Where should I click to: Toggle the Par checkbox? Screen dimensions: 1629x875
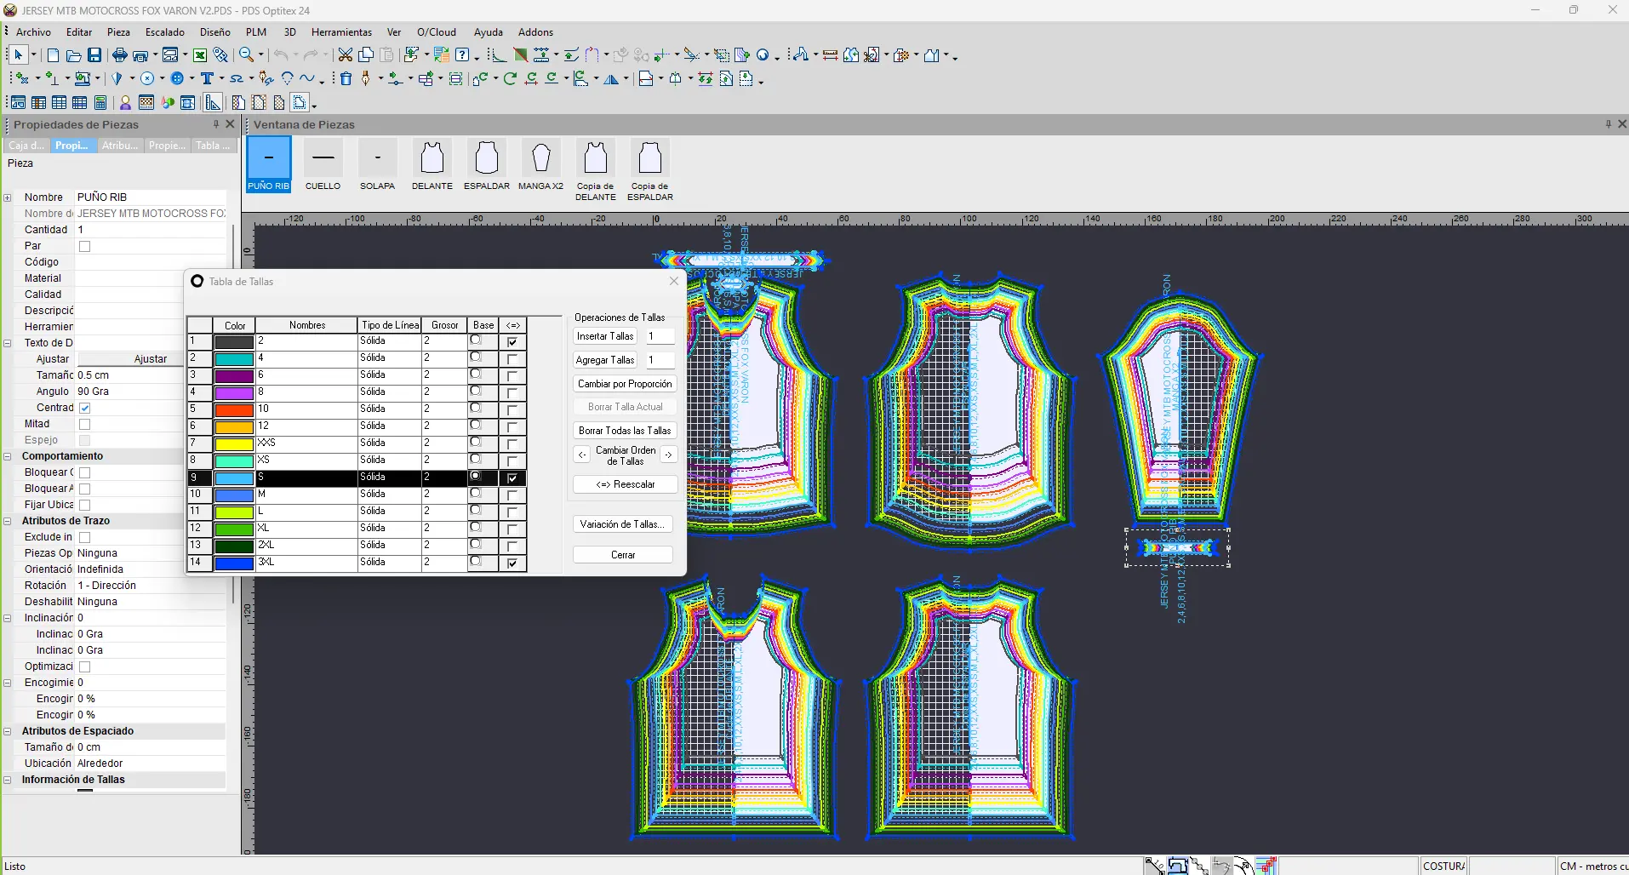pos(85,246)
